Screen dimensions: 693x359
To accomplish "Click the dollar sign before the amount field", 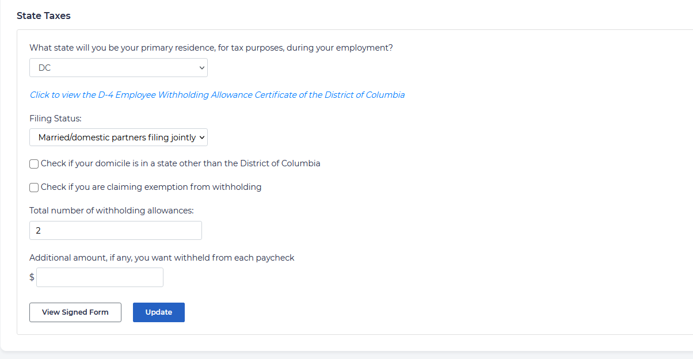I will coord(32,277).
